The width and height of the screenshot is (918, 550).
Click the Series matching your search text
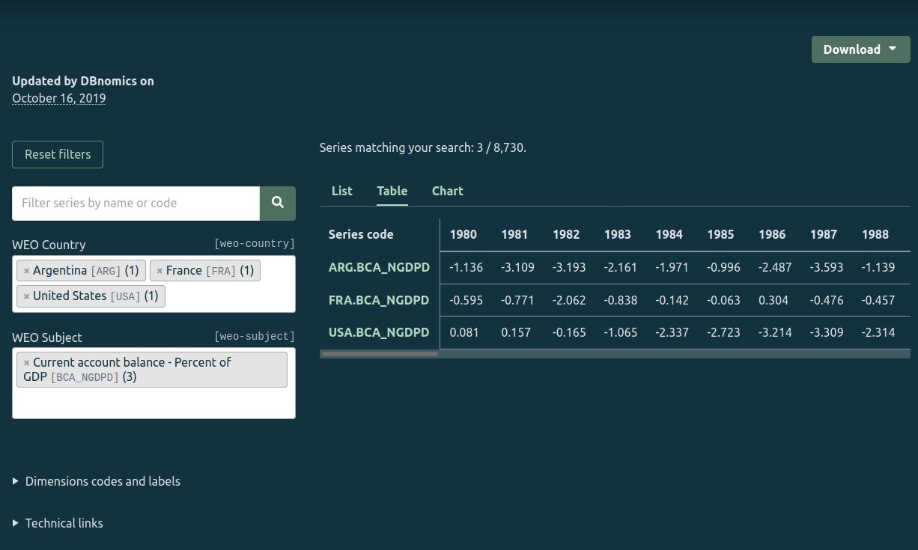423,147
